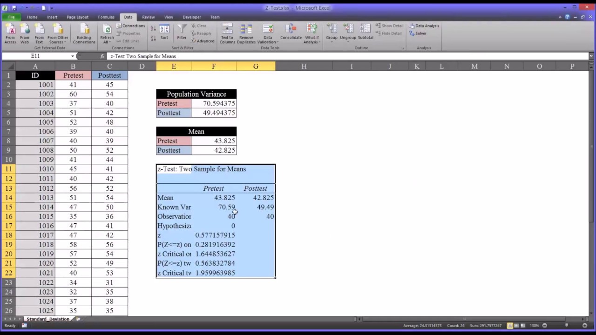Image resolution: width=596 pixels, height=335 pixels.
Task: Open the From Other Sources dropdown
Action: (x=58, y=34)
